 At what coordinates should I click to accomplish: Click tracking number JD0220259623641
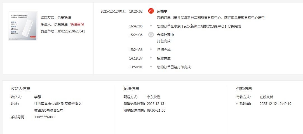point(71,31)
